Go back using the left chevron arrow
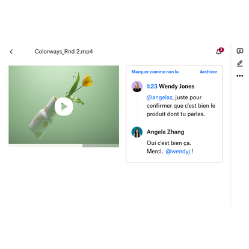 pyautogui.click(x=11, y=52)
